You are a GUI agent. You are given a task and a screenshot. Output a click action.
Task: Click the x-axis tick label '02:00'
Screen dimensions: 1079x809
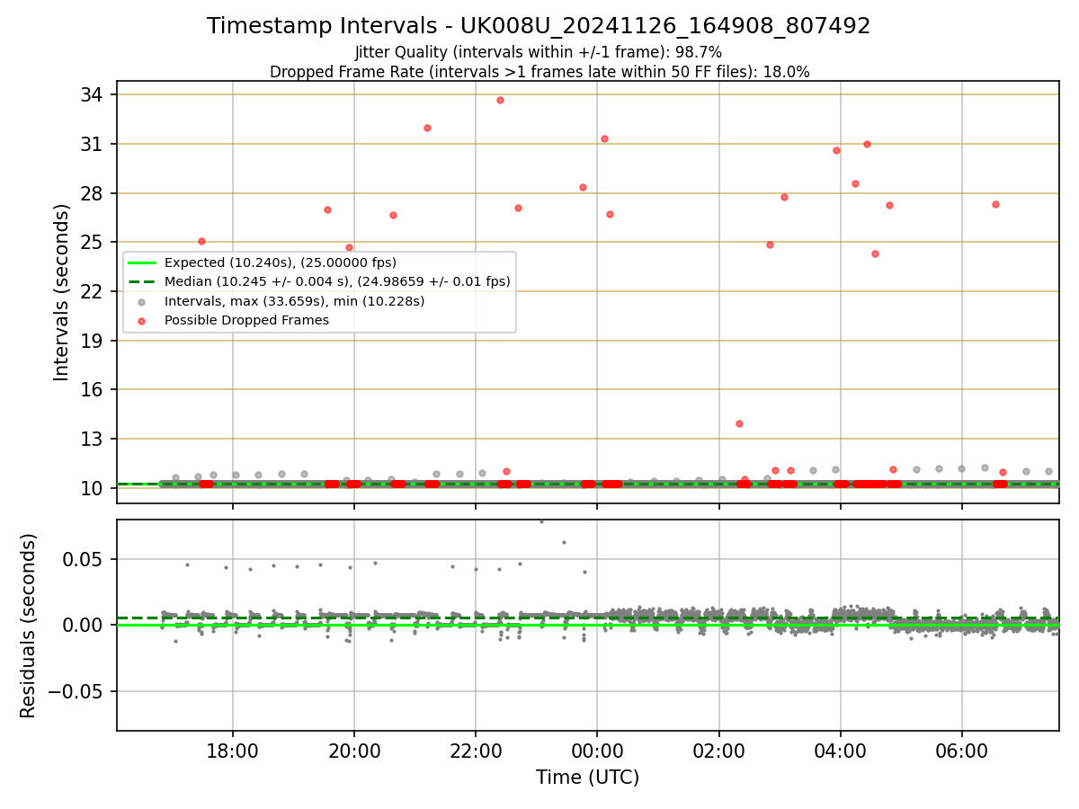(x=719, y=750)
